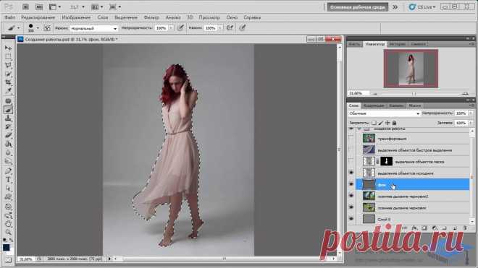Launch Bridge from the application bar
This screenshot has height=268, width=478.
pyautogui.click(x=25, y=7)
